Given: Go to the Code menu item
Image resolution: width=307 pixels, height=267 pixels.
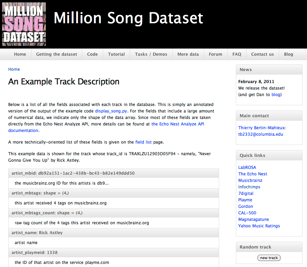Looking at the screenshot, I should pos(92,54).
